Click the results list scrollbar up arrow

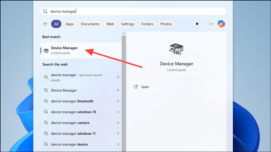click(124, 34)
